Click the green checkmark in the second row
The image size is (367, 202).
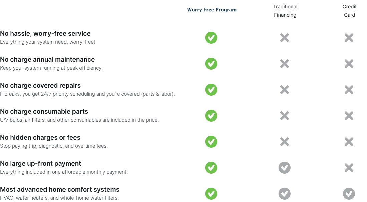pyautogui.click(x=211, y=63)
